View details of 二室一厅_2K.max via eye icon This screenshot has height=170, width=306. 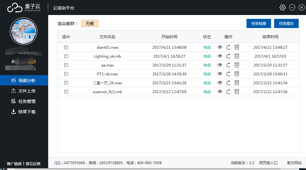point(219,83)
